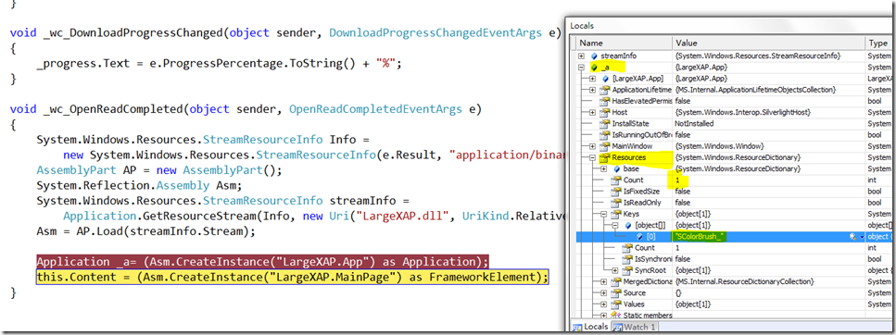The width and height of the screenshot is (896, 335).
Task: Collapse the Resources property node
Action: click(593, 157)
